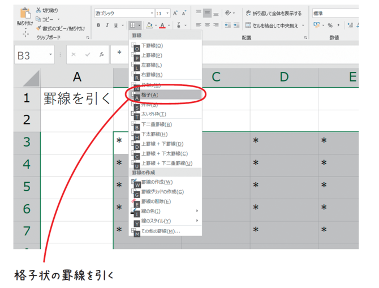Toggle middle vertical alignment
Screen dimensions: 379x288
pyautogui.click(x=207, y=13)
